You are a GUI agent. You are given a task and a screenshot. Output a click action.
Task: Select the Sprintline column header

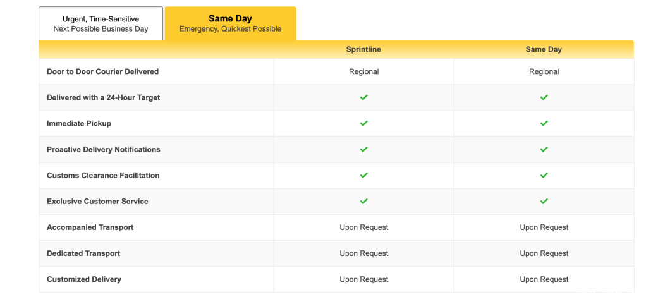363,49
